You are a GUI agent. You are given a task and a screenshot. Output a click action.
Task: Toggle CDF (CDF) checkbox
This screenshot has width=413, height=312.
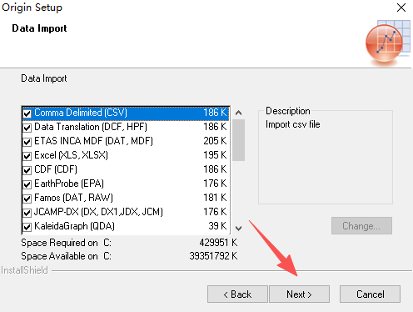coord(27,170)
